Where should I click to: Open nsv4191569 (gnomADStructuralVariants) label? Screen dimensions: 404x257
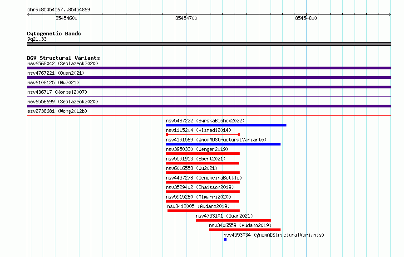[x=216, y=140]
